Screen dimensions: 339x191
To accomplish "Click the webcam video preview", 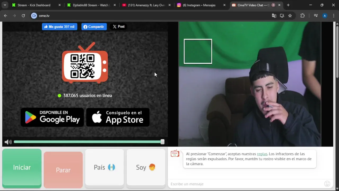I will coord(250,84).
